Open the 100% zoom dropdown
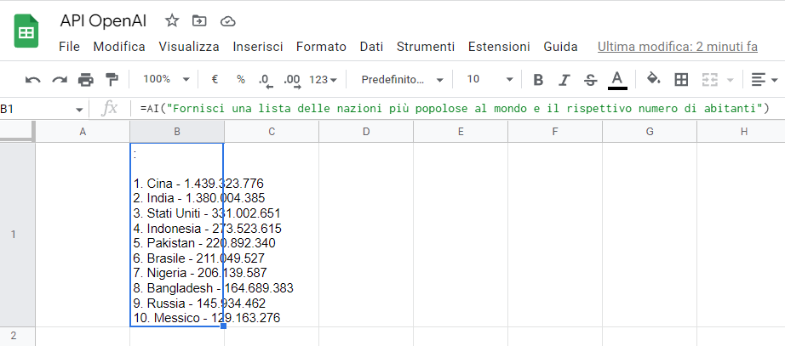The image size is (785, 346). tap(166, 79)
